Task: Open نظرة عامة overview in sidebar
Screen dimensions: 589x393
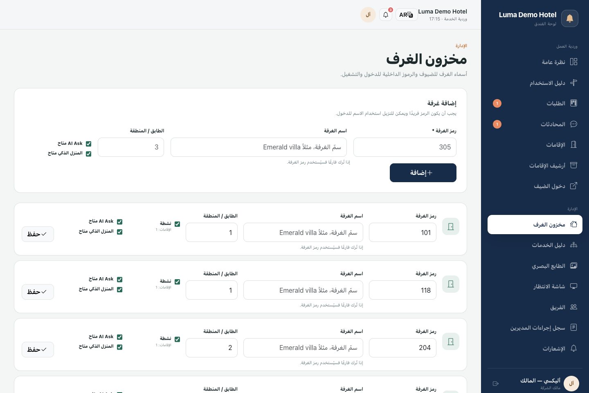Action: point(535,62)
